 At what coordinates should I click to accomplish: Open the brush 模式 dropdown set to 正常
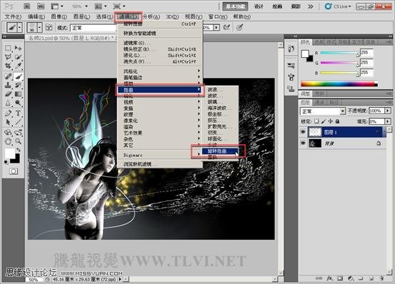coord(94,28)
